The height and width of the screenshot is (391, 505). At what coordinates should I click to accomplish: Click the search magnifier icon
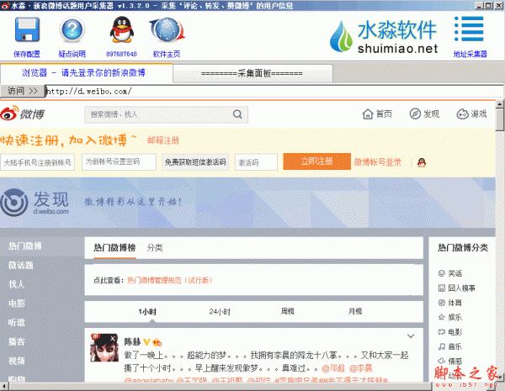(237, 114)
